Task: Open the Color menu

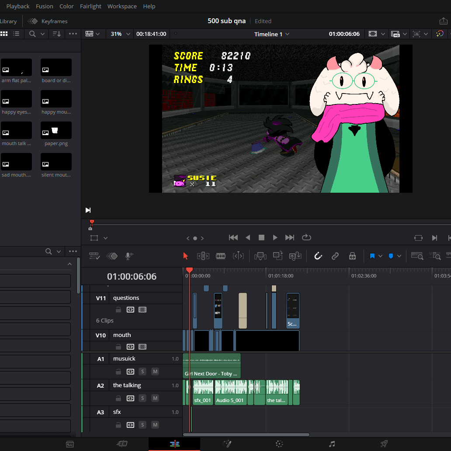Action: 66,6
